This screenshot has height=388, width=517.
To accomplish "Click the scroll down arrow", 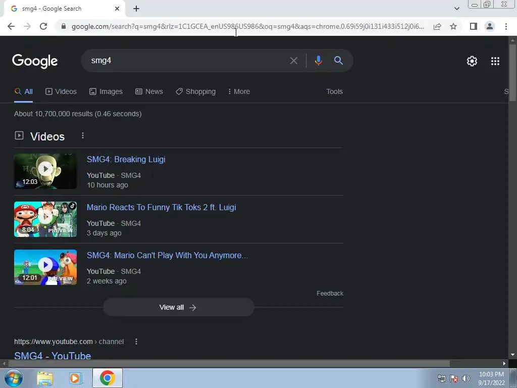I will 512,355.
